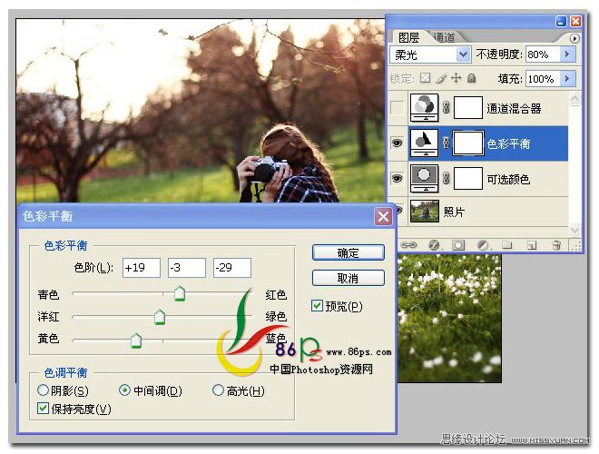Click the first 色阶 field showing +19
Viewport: 599px width, 454px height.
142,268
